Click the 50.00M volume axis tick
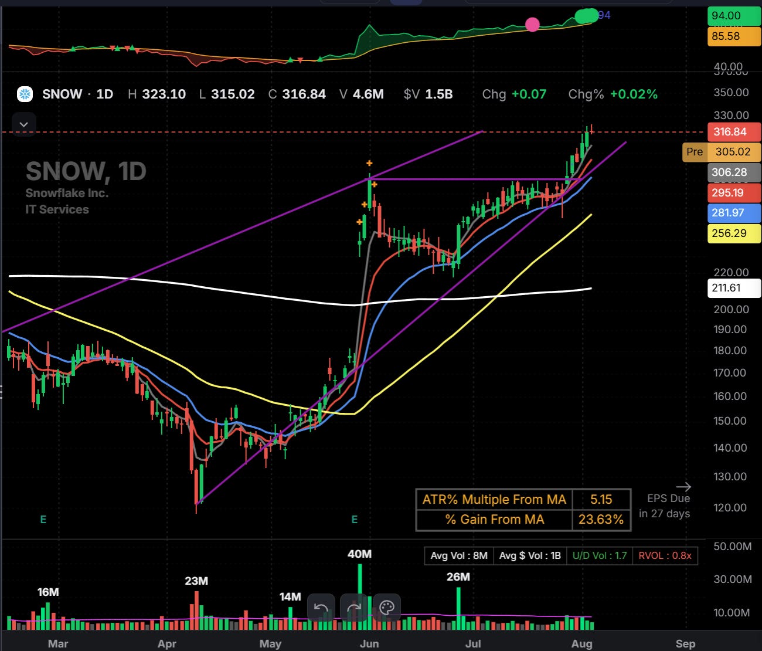 (733, 547)
